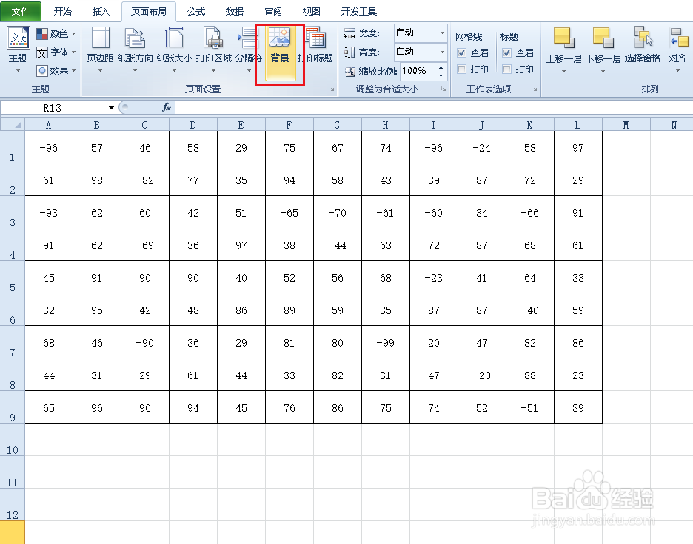Click the 上移一层 bring forward icon

(564, 38)
